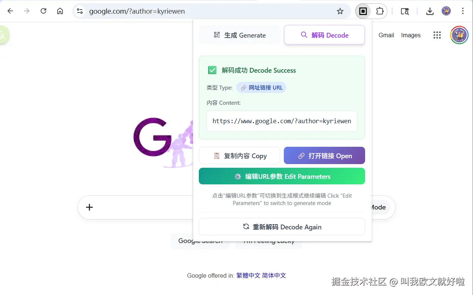Image resolution: width=473 pixels, height=295 pixels.
Task: Click the site settings icon in the address bar
Action: [x=79, y=11]
